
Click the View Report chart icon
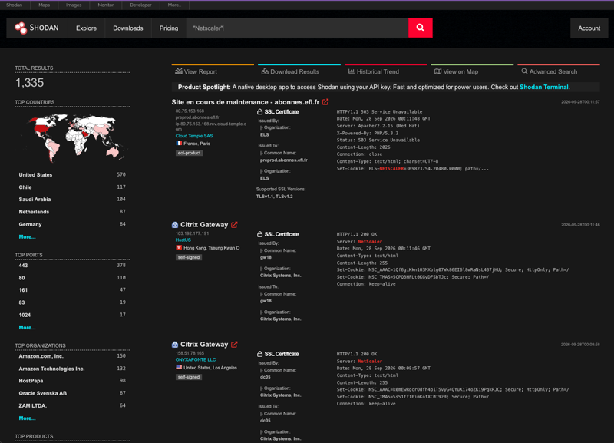(179, 71)
